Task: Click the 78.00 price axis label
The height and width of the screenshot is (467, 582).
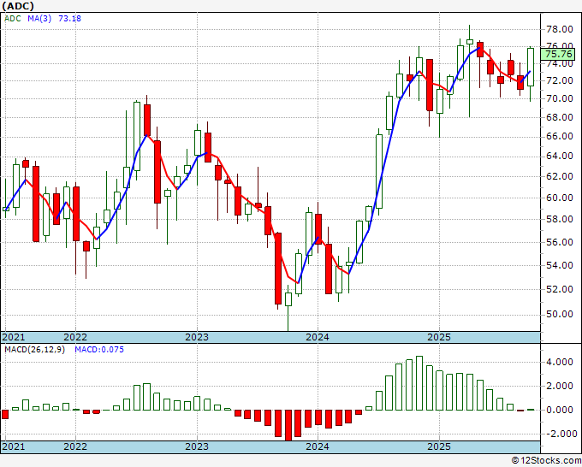Action: 559,29
